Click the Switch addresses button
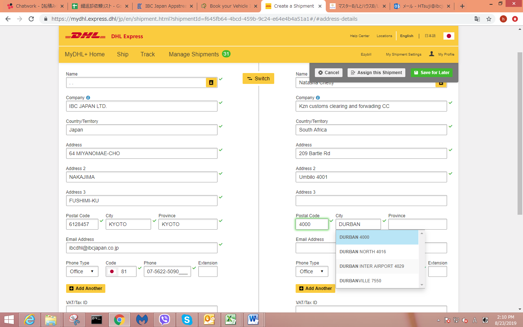Screen dimensions: 523x327 point(258,78)
